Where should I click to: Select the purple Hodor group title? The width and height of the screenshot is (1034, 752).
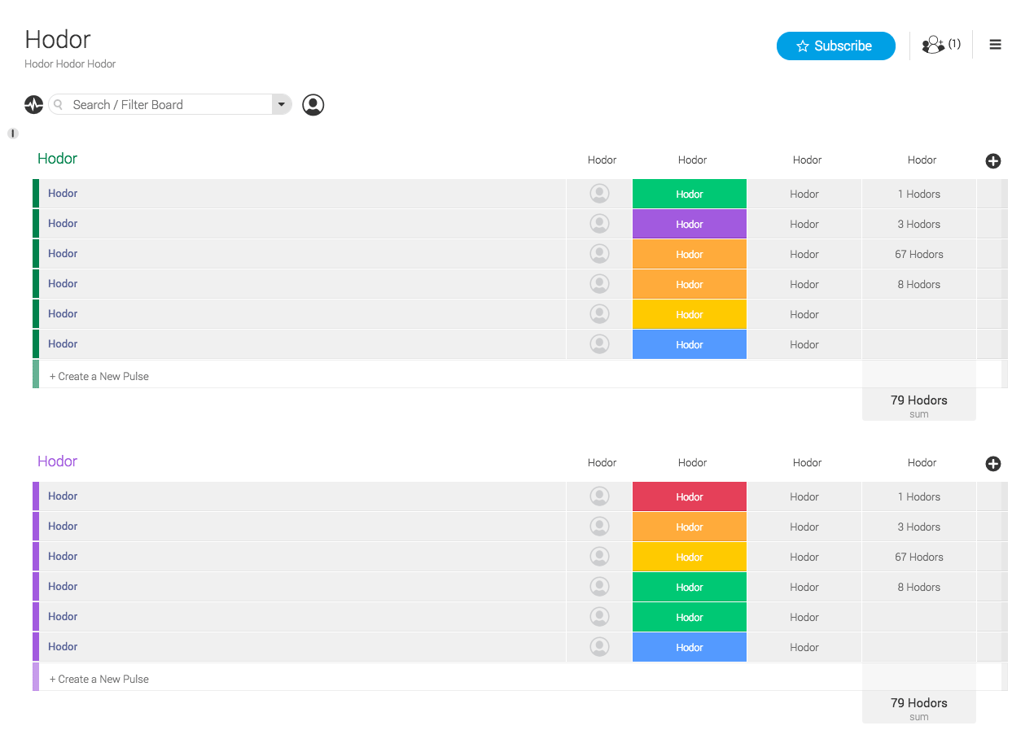(58, 461)
